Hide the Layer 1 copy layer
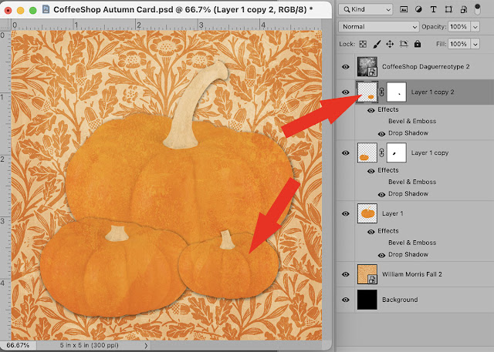Image resolution: width=494 pixels, height=352 pixels. (346, 153)
